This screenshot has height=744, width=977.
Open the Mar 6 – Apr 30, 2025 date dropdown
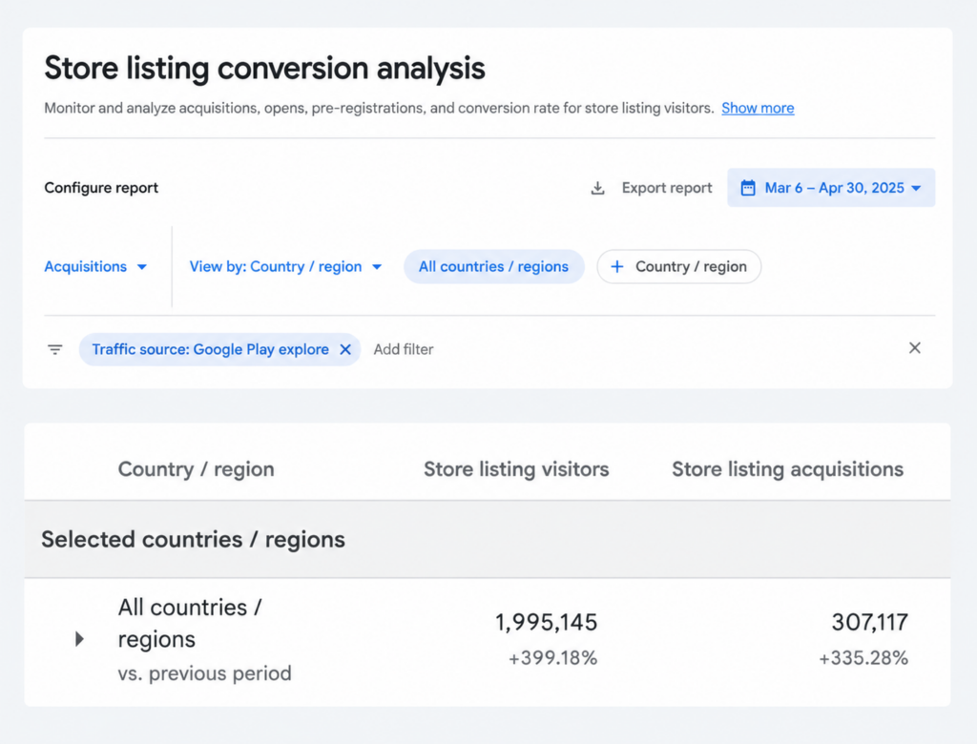point(831,188)
